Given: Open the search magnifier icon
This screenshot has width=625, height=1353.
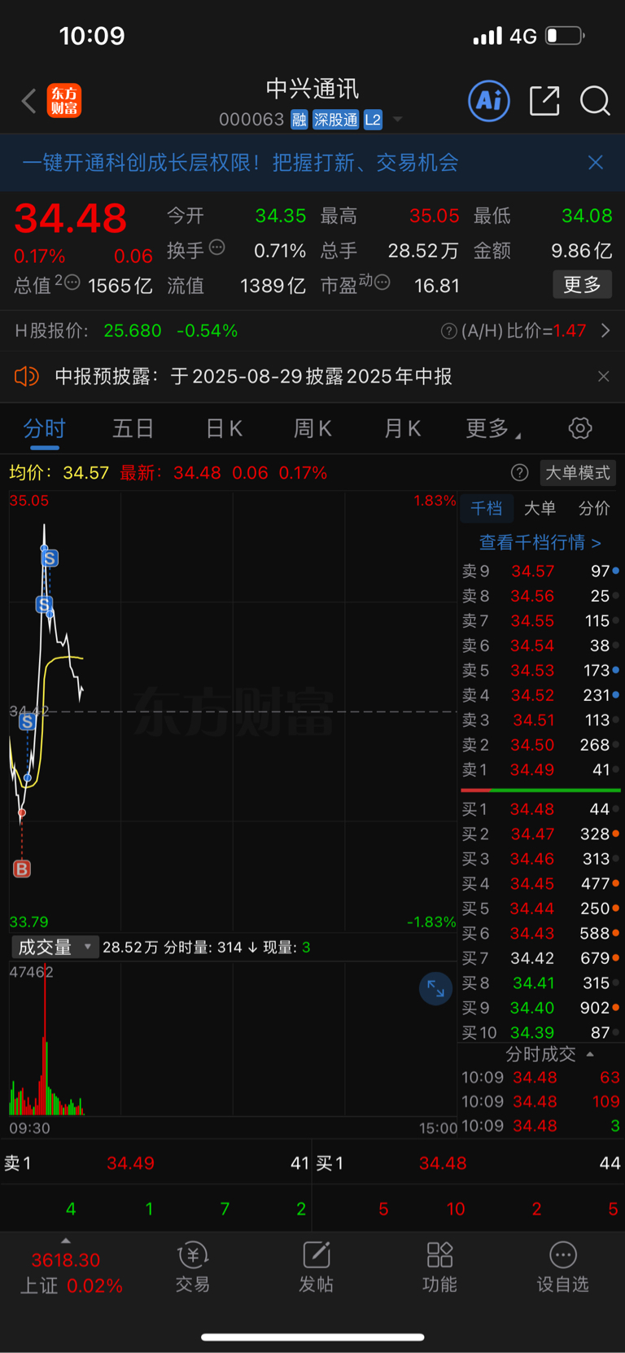Looking at the screenshot, I should (x=595, y=101).
